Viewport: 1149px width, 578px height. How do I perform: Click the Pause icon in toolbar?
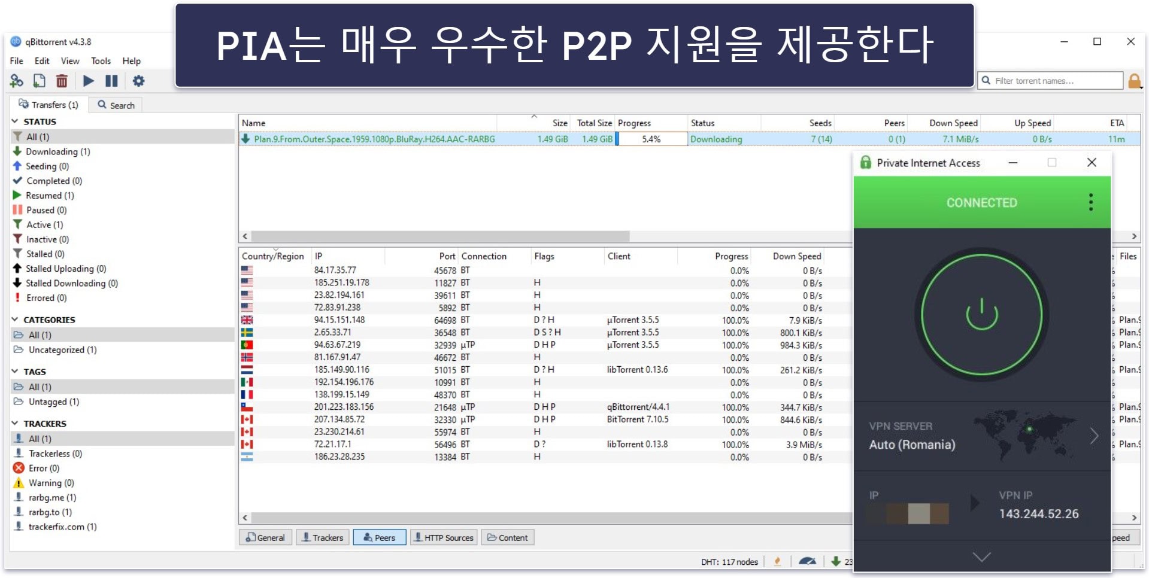(111, 81)
